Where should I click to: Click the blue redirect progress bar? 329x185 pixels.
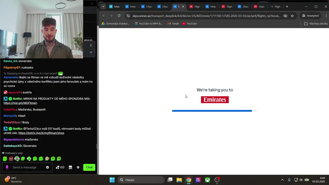(x=212, y=111)
